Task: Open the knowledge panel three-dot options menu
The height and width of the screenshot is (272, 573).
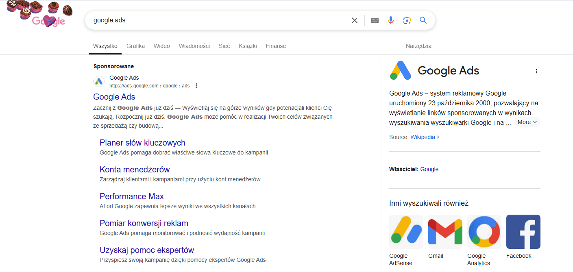Action: click(x=536, y=71)
